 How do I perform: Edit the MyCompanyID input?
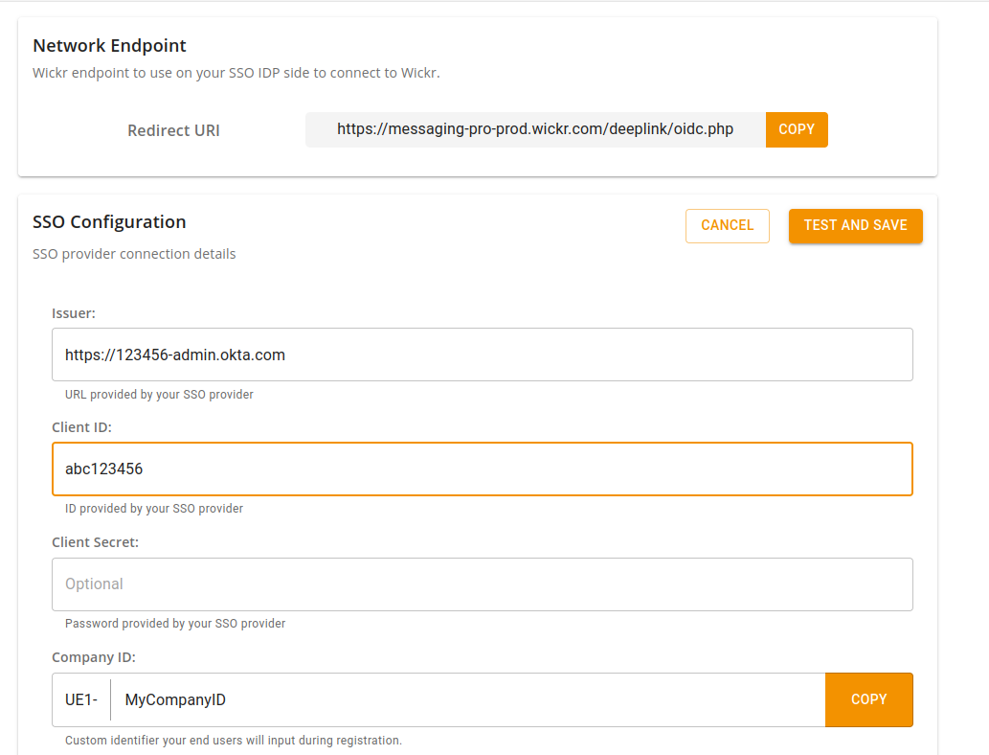[x=468, y=699]
